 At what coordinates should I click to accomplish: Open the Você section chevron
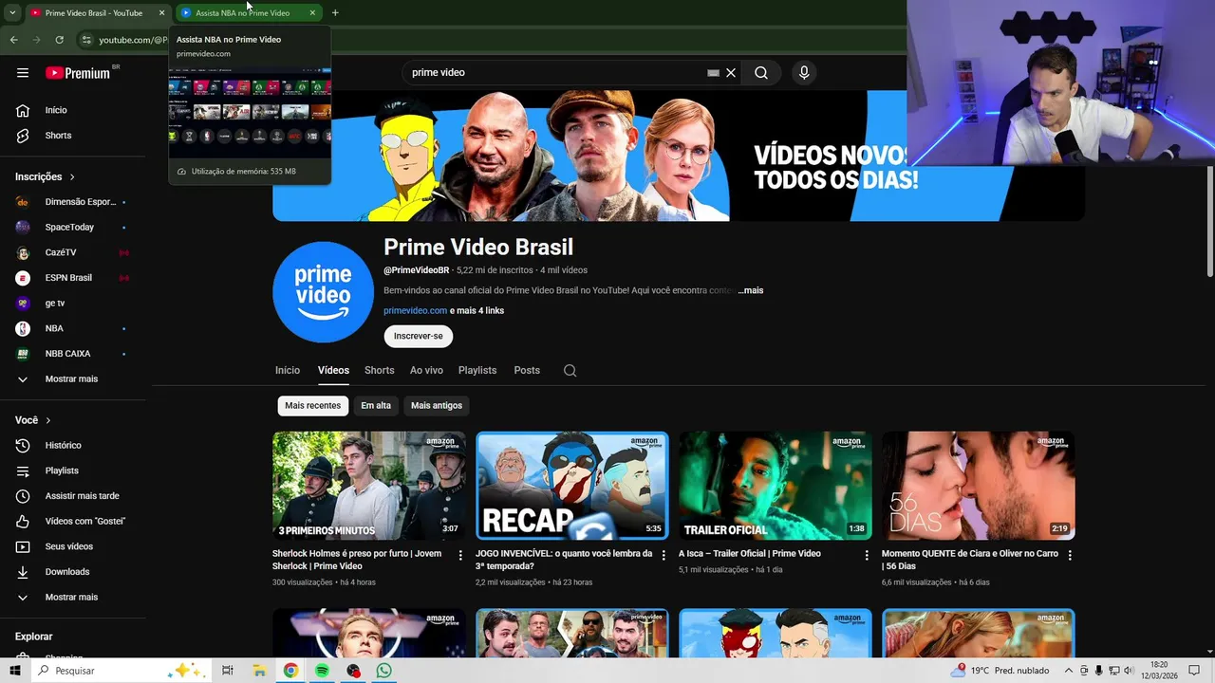(x=47, y=420)
